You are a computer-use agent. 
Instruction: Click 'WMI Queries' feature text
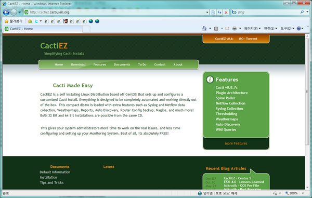click(226, 129)
